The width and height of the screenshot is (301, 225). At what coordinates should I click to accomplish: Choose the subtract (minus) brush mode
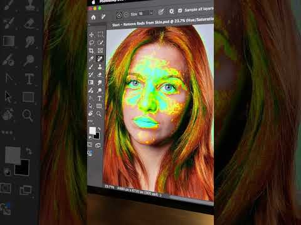[x=126, y=14]
